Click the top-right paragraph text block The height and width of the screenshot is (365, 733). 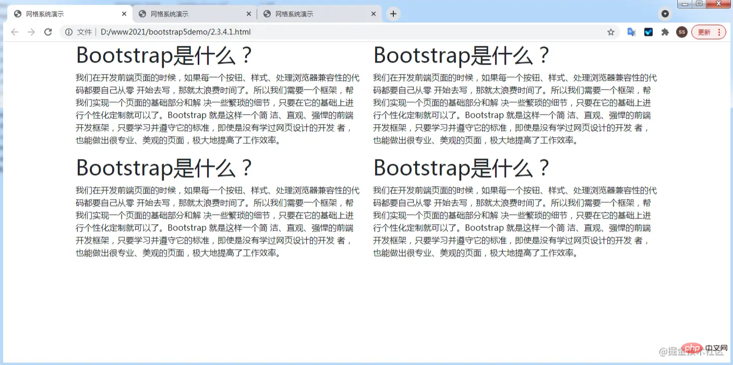point(515,109)
